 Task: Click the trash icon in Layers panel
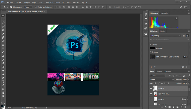(185, 107)
